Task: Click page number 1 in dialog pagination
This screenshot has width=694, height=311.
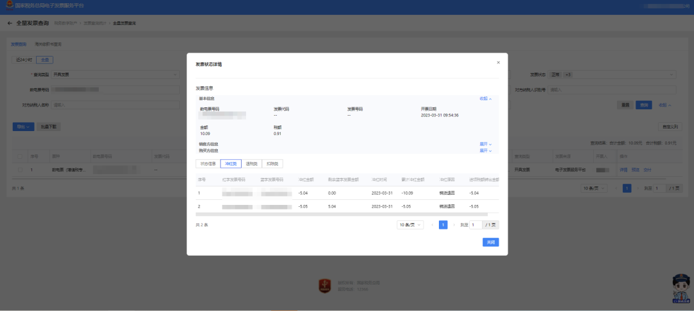Action: point(443,225)
